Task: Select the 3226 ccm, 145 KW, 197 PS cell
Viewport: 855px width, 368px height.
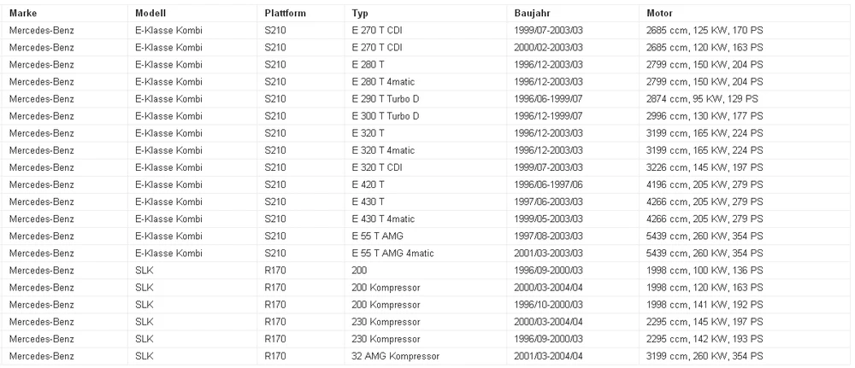Action: [x=745, y=167]
